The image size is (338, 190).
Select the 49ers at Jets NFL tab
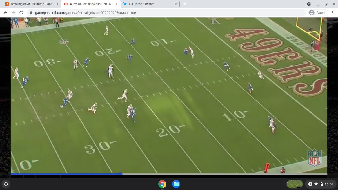(x=90, y=4)
